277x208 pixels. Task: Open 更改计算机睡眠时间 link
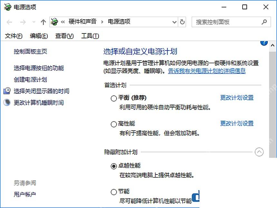(39, 103)
